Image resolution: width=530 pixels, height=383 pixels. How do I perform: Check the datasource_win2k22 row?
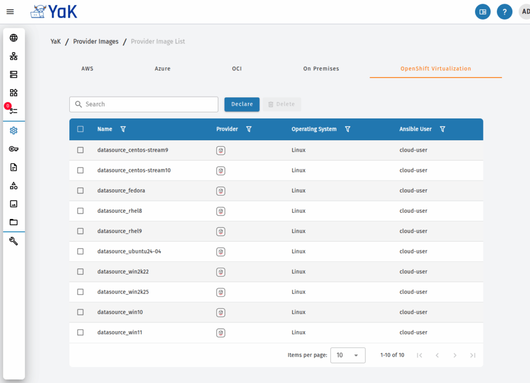(x=80, y=272)
